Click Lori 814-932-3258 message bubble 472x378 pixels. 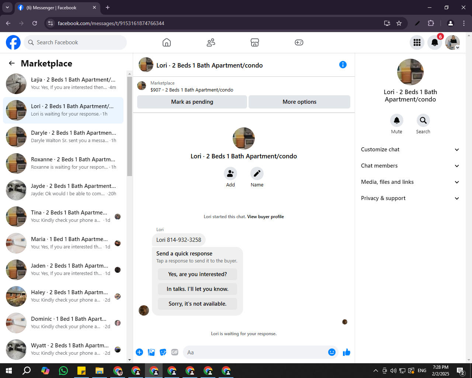179,240
